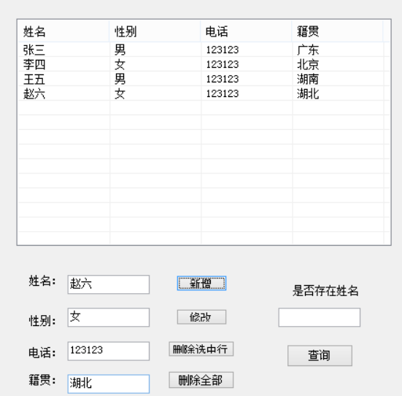Focus the 姓名 input field containing 赵六
This screenshot has width=402, height=396.
(109, 284)
